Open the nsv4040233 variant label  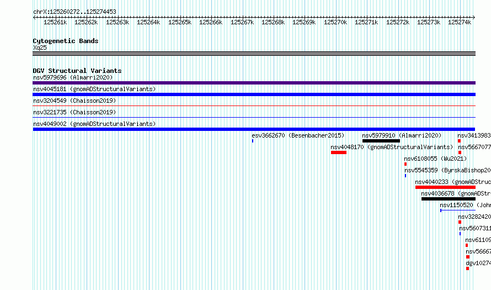(453, 182)
